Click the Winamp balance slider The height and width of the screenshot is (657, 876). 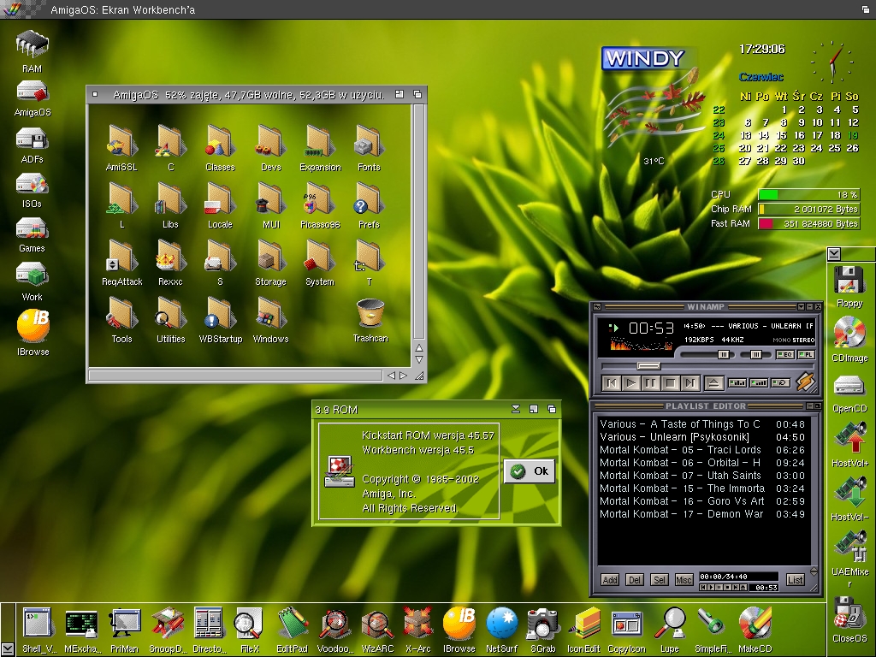pyautogui.click(x=755, y=355)
